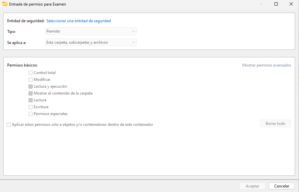Enable 'Aplicar estos permisos solo a objetos' checkbox

(9, 125)
